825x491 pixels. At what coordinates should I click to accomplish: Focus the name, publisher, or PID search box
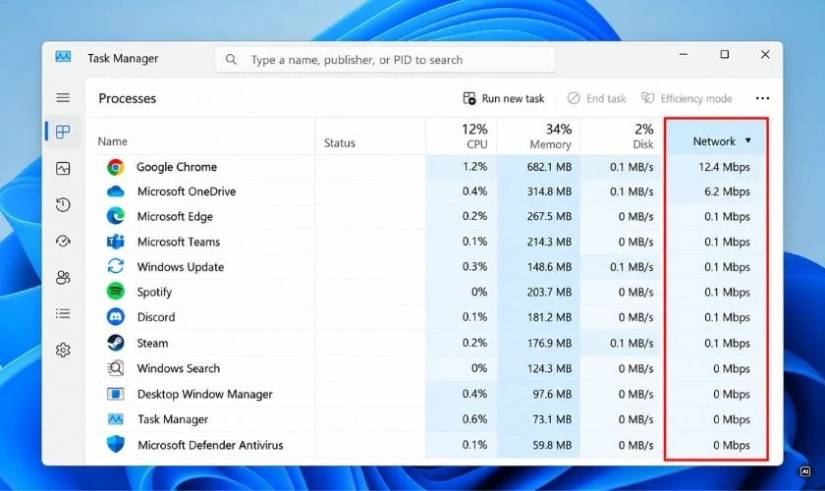385,60
